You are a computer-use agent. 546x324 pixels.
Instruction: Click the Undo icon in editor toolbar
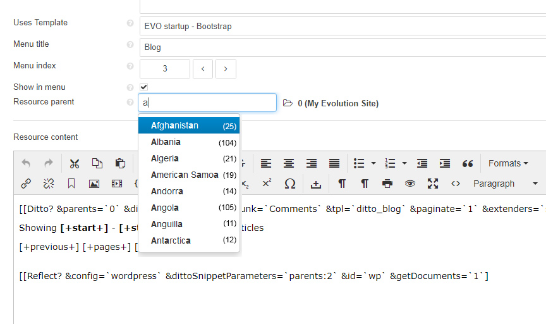pyautogui.click(x=26, y=163)
